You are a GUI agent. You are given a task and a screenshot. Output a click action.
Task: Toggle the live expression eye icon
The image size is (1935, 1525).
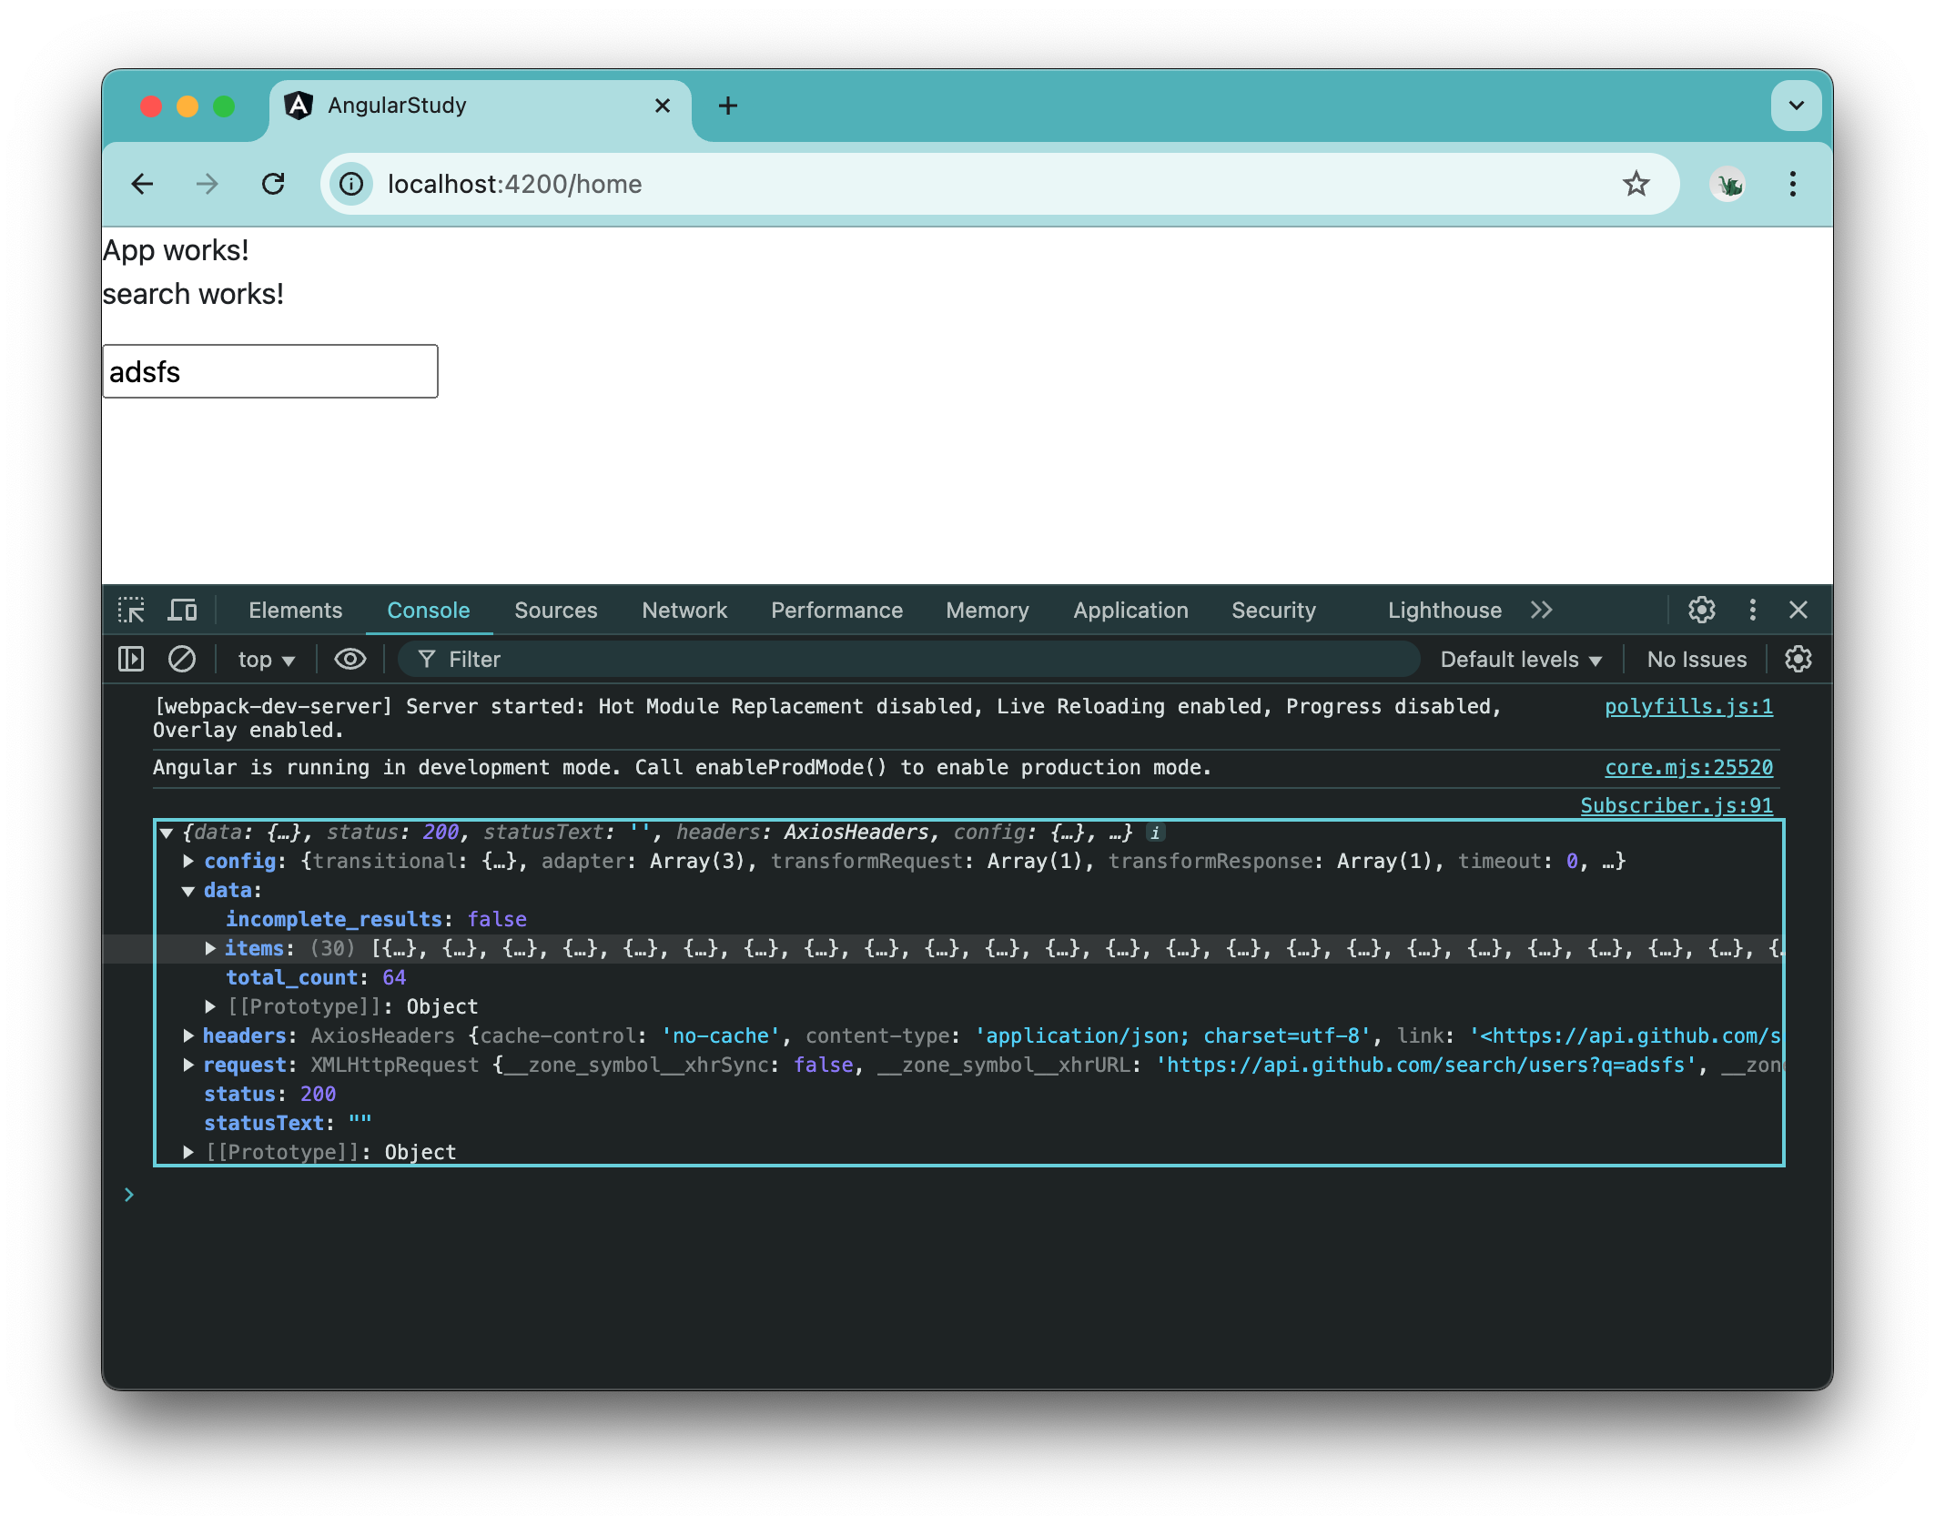coord(350,659)
